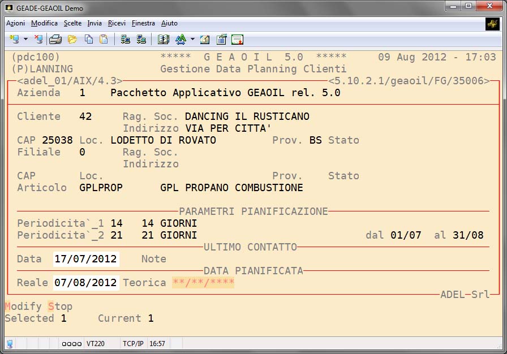Click the font size AA icon
Viewport: 507px width, 354px height.
(181, 39)
